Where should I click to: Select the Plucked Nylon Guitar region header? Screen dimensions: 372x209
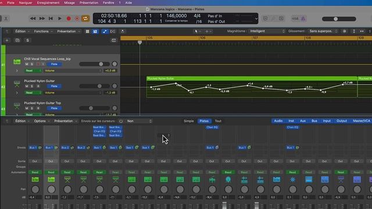pos(252,78)
